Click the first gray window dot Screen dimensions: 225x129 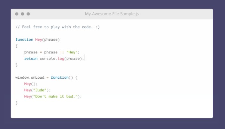tap(17, 14)
